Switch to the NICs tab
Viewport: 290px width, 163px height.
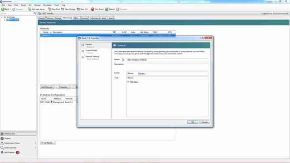[76, 18]
